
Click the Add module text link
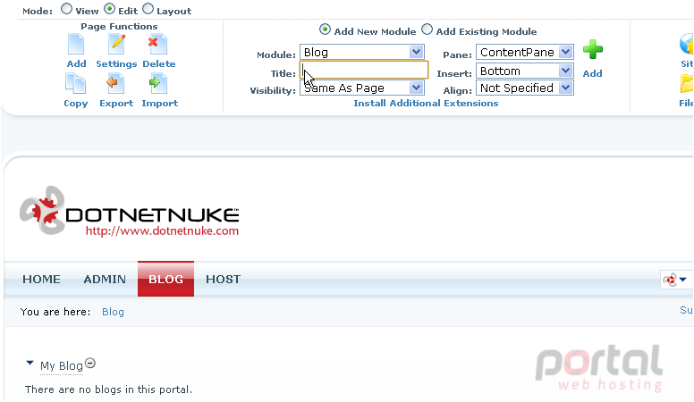(592, 73)
